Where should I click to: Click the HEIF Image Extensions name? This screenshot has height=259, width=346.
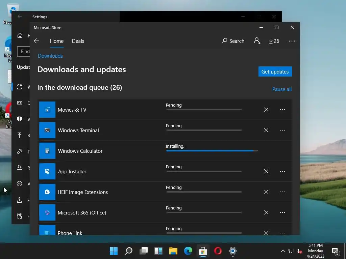tap(83, 192)
